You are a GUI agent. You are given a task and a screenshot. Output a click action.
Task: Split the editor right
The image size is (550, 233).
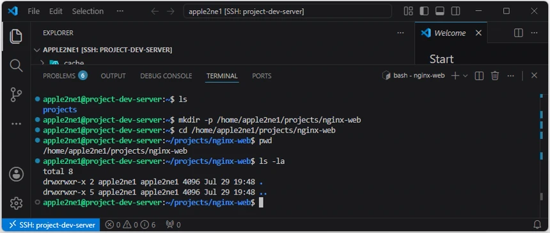(x=518, y=33)
